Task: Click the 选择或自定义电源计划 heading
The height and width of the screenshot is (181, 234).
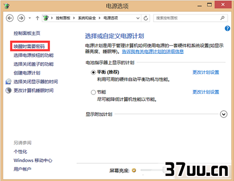Action: (x=114, y=36)
